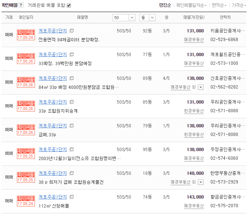Viewport: 249px width, 214px height.
Task: Sort listings by 랭킹순
Action: click(x=165, y=5)
